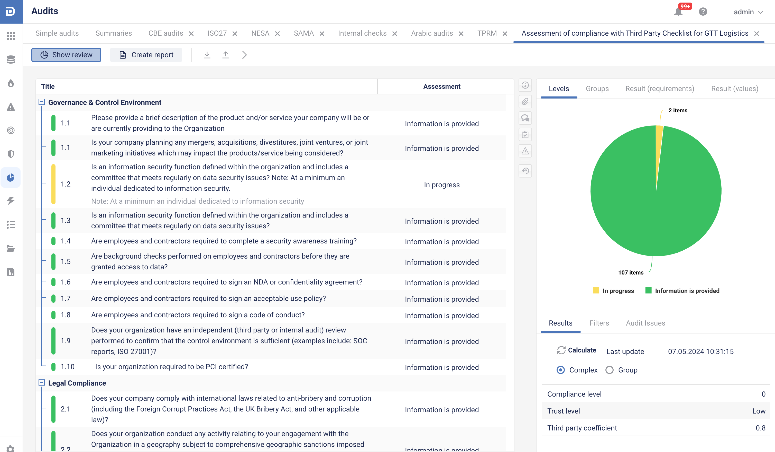Switch to the Groups chart tab
This screenshot has width=775, height=452.
(x=597, y=89)
